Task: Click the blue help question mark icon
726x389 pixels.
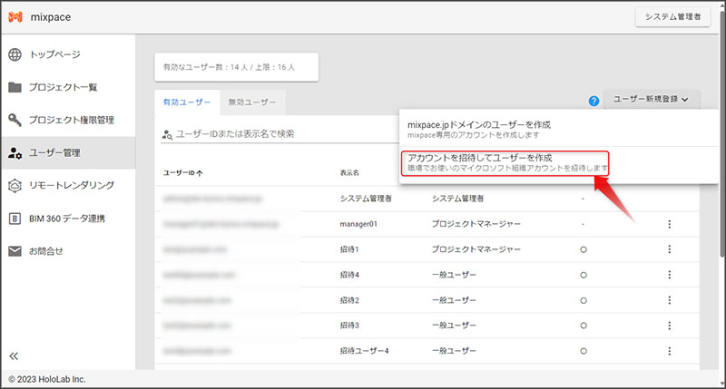Action: click(x=594, y=101)
